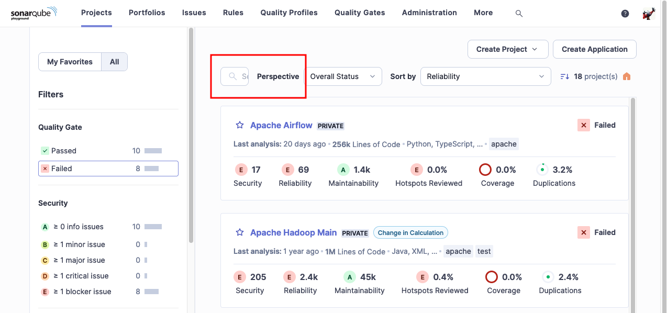Expand the Create Project dropdown
Viewport: 667px width, 313px height.
(x=507, y=49)
